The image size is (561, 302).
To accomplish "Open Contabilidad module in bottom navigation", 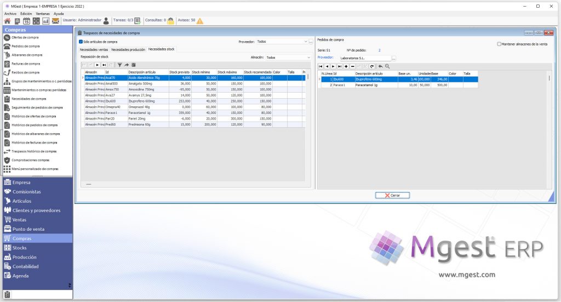I will [38, 266].
